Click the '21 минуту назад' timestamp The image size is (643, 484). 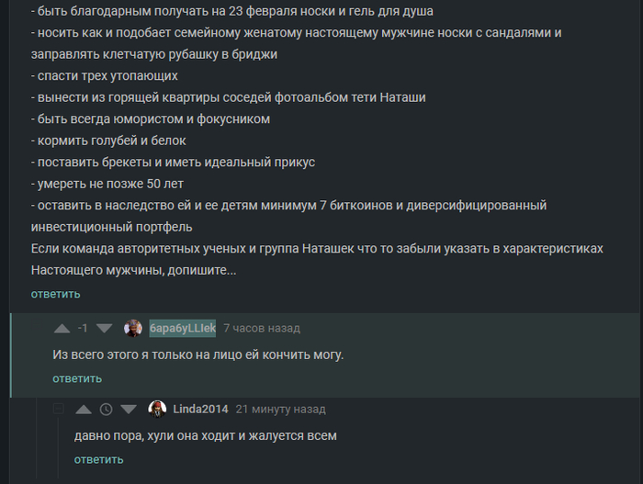click(280, 409)
